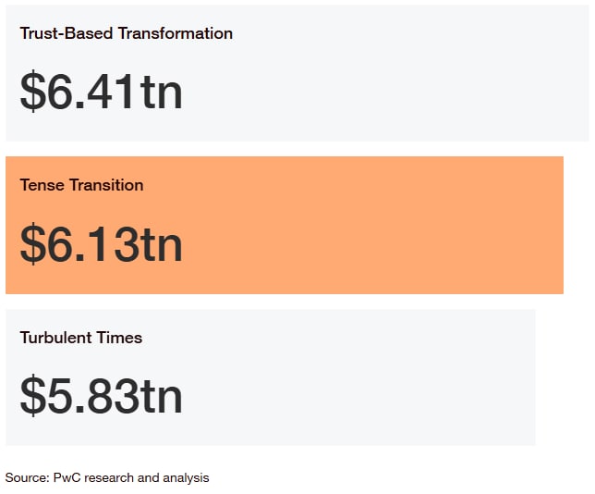595x494 pixels.
Task: Select the $6.13tn value
Action: [102, 243]
